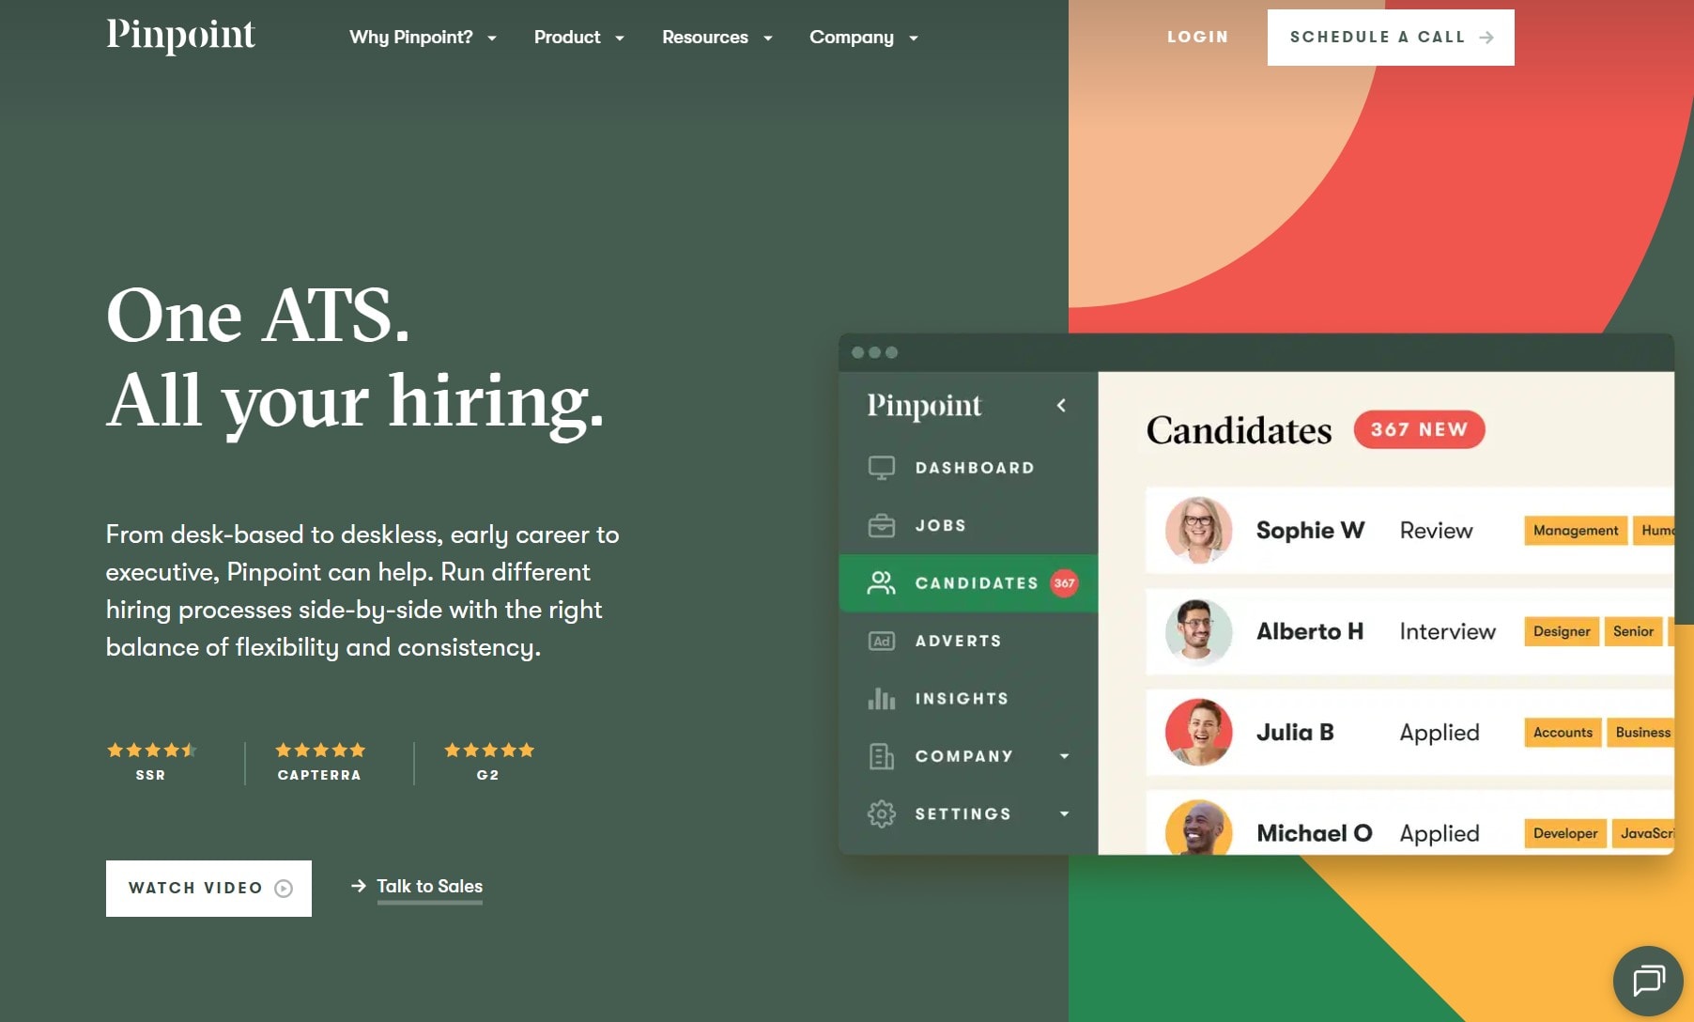Image resolution: width=1694 pixels, height=1022 pixels.
Task: Click the Schedule a Call button
Action: [x=1391, y=38]
